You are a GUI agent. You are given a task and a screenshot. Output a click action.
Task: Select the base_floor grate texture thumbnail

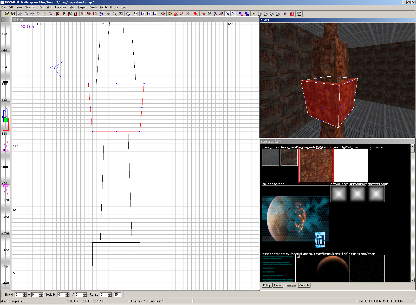click(x=270, y=157)
